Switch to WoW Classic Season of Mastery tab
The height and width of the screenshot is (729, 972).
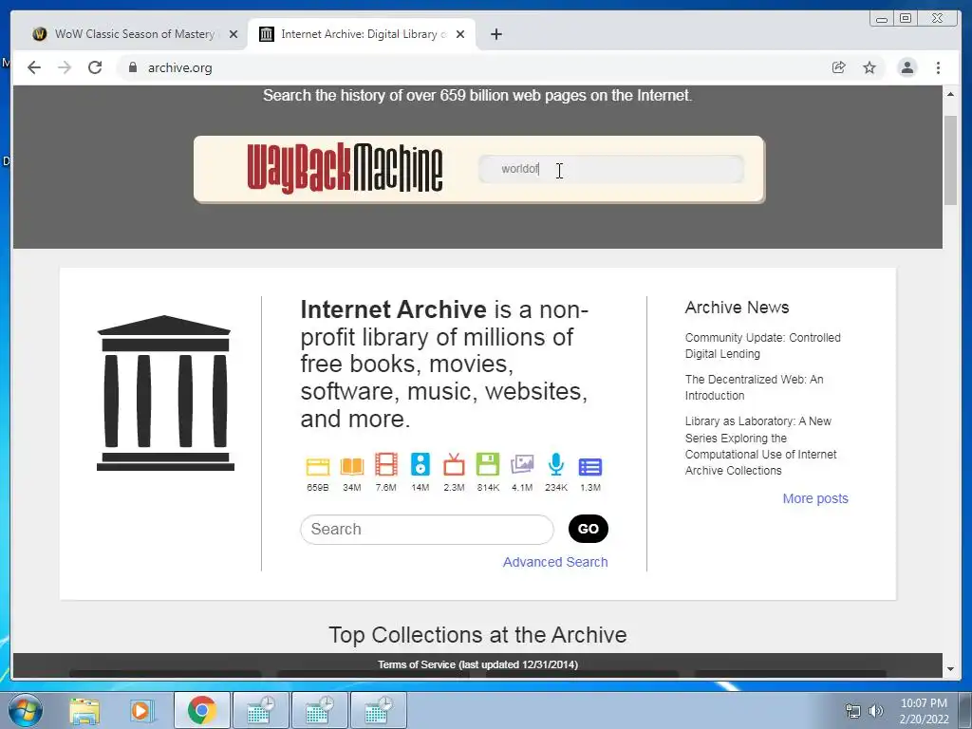135,34
